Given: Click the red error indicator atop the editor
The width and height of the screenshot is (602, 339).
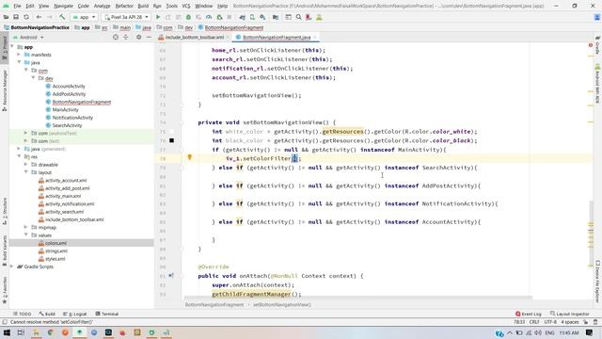Looking at the screenshot, I should (x=591, y=45).
